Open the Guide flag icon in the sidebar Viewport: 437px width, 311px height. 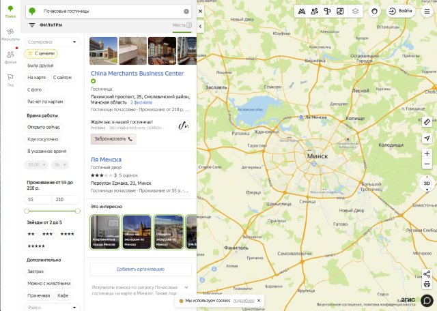pyautogui.click(x=10, y=80)
